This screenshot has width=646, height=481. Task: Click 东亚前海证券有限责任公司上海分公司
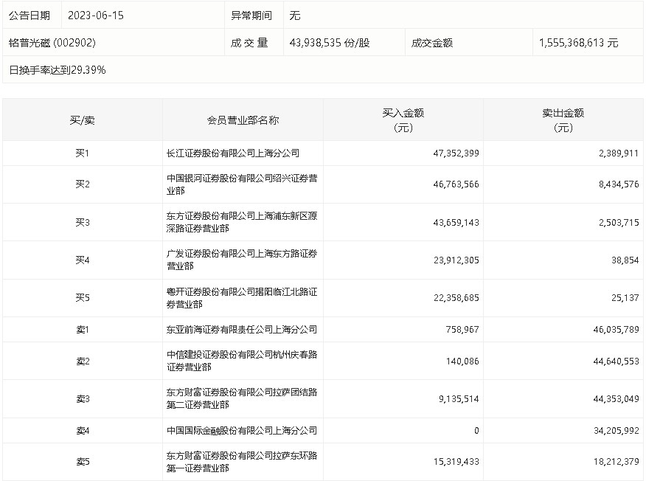pyautogui.click(x=242, y=330)
